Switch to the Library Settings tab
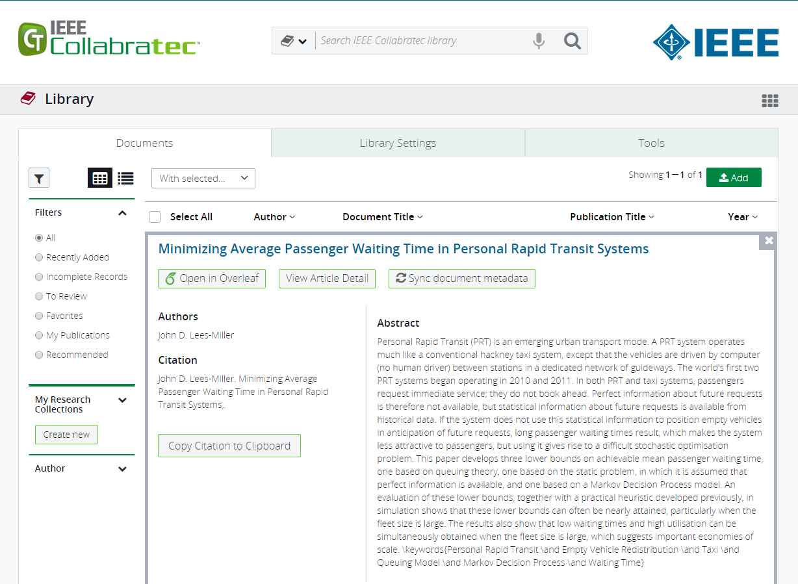Viewport: 798px width, 584px height. 397,142
